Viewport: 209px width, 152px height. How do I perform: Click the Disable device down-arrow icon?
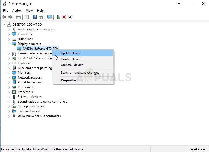point(70,17)
